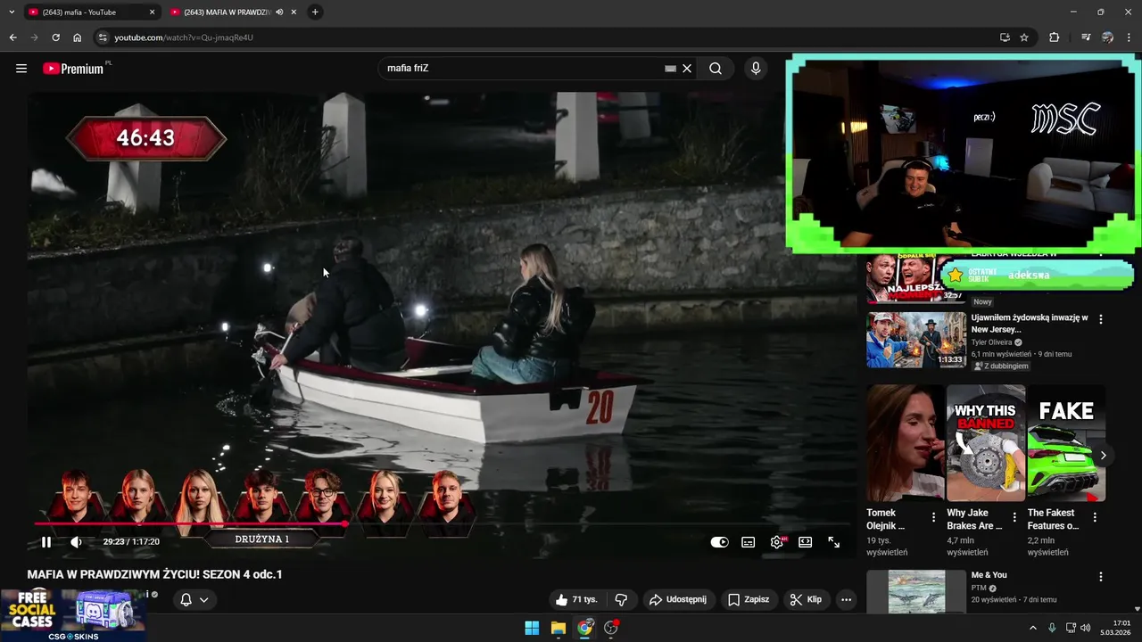This screenshot has height=642, width=1142.
Task: Click the address bar URL youtube.com/watch
Action: (x=184, y=37)
